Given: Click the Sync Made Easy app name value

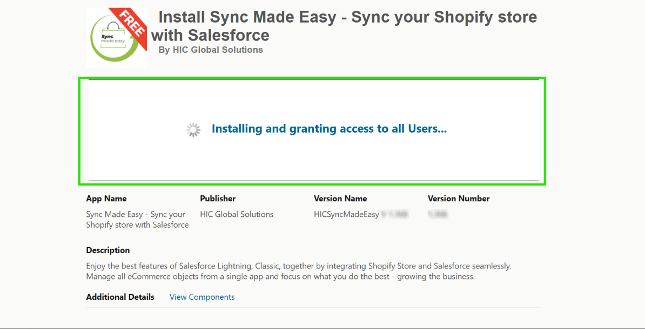Looking at the screenshot, I should click(137, 220).
